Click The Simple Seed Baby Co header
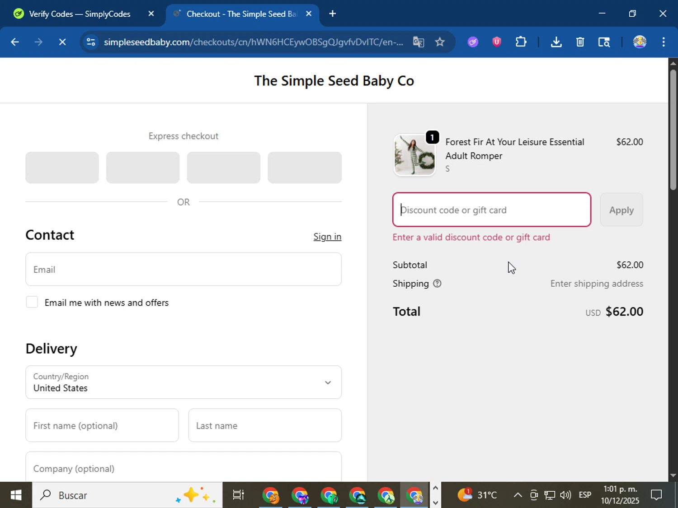 click(334, 81)
